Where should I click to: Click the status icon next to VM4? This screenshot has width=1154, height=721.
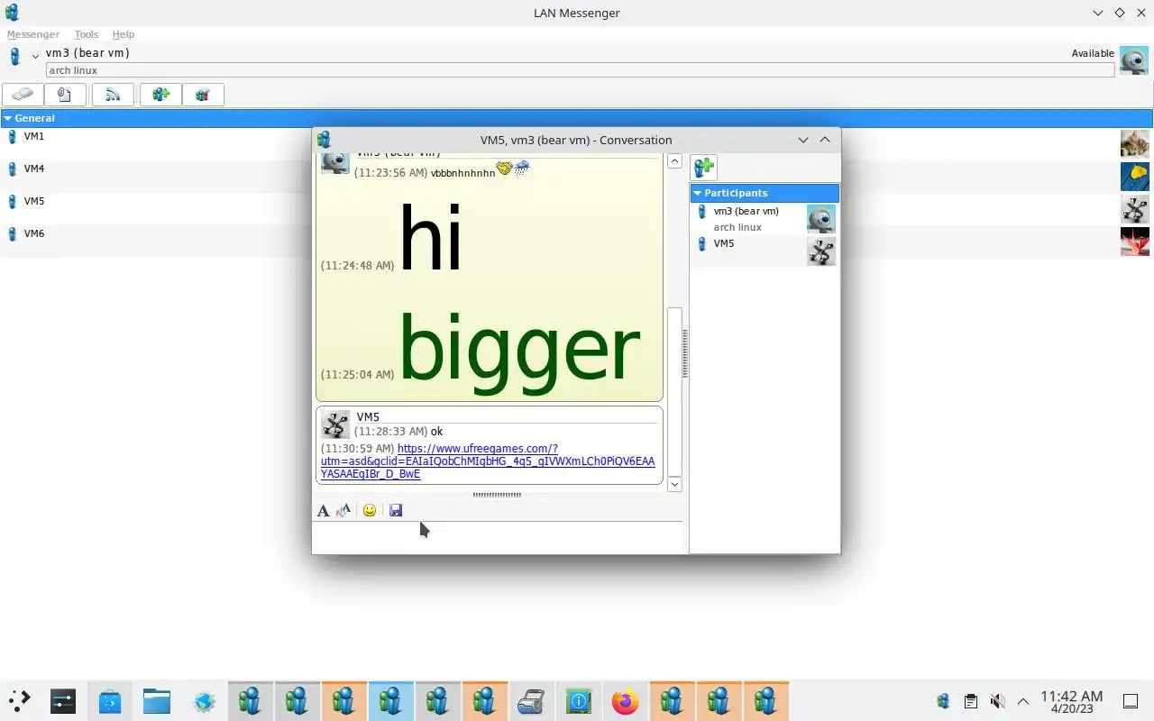(13, 169)
